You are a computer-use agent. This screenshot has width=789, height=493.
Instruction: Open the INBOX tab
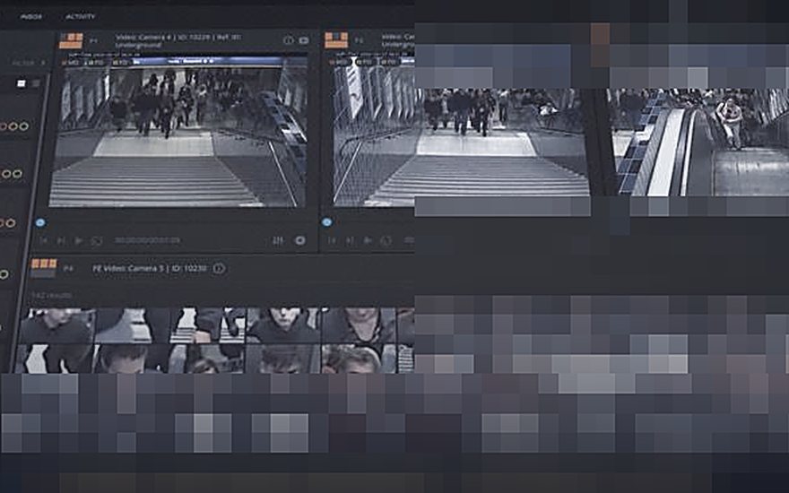coord(31,17)
